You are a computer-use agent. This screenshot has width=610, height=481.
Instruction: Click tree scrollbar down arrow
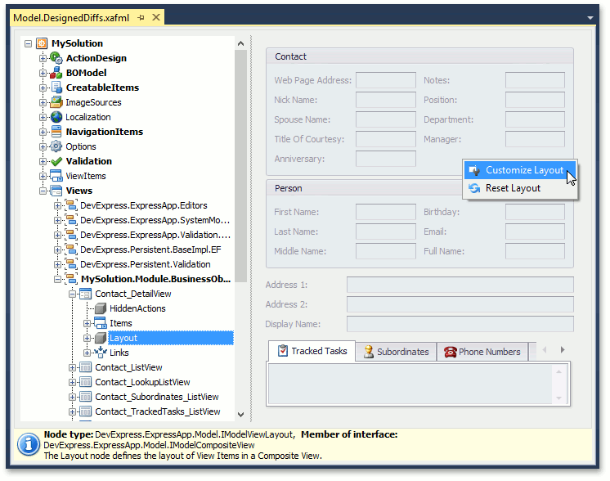pos(240,415)
